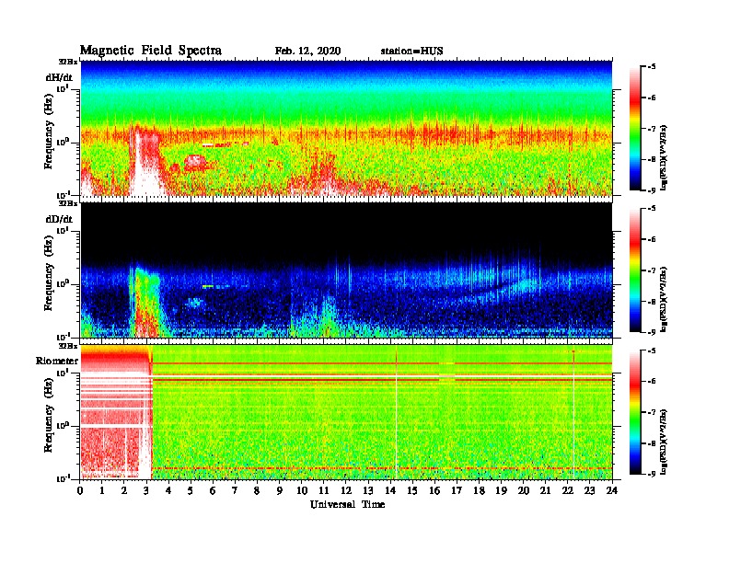Click hour 8 on Universal Time axis
729x563 pixels.
257,491
